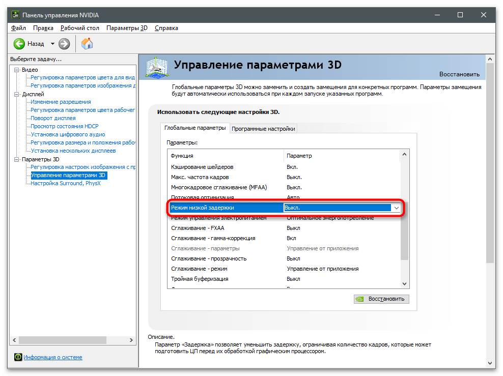The height and width of the screenshot is (376, 503).
Task: Select Настройка Surround, PhysX tree item
Action: click(x=66, y=183)
